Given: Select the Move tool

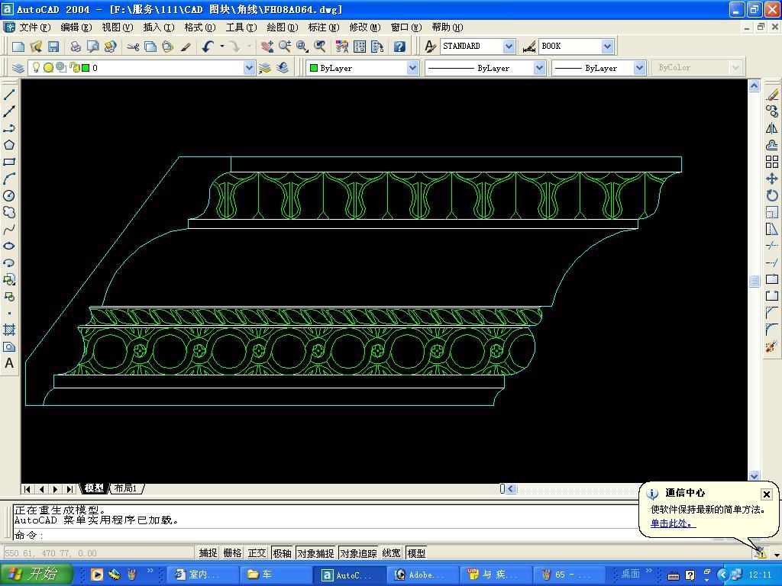Looking at the screenshot, I should 772,179.
